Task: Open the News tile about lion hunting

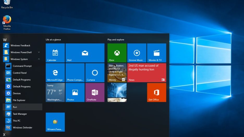Action: pyautogui.click(x=147, y=73)
